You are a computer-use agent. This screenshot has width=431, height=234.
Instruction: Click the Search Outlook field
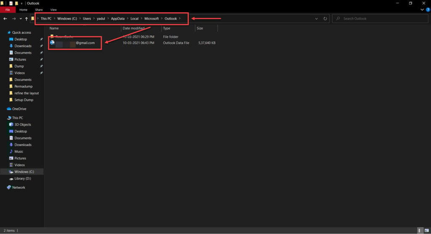[380, 19]
